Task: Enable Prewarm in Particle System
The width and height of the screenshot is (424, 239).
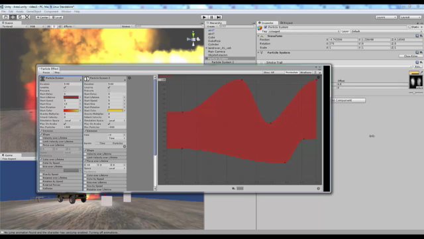Action: 65,91
